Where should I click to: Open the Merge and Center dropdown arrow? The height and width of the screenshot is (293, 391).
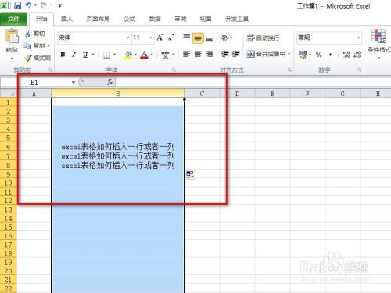pyautogui.click(x=289, y=54)
